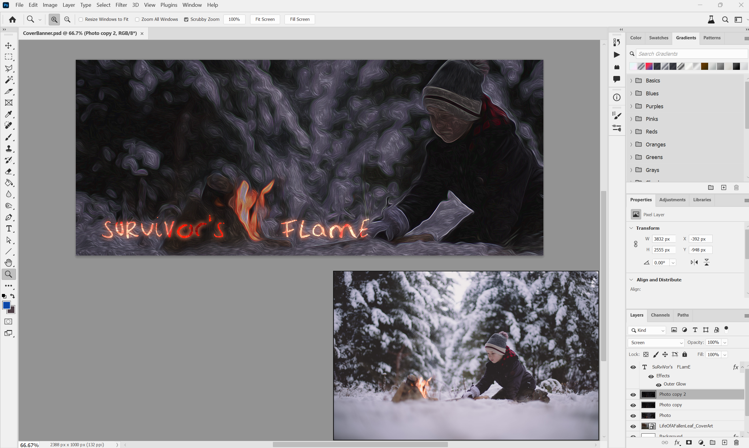Add a layer mask from Layers panel

tap(689, 442)
